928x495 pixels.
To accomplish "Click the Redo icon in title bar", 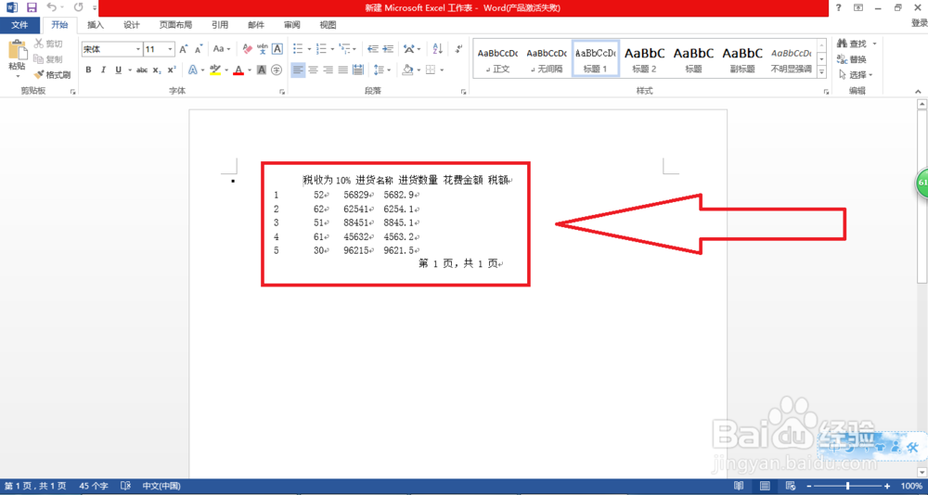I will (x=78, y=7).
